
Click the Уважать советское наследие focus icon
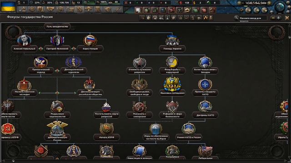pyautogui.click(x=24, y=85)
